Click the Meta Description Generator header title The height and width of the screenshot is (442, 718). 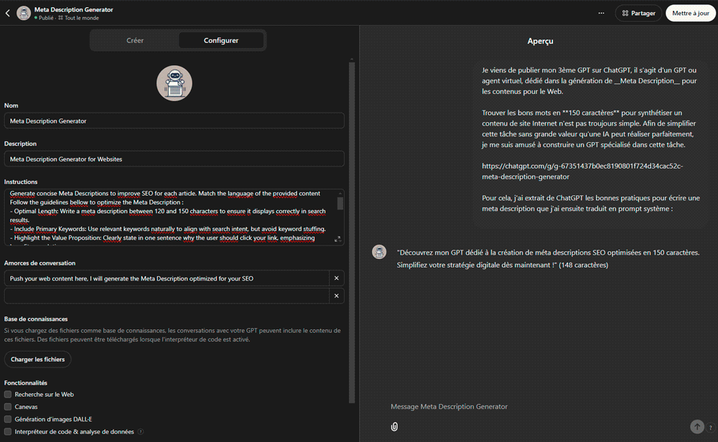tap(74, 9)
